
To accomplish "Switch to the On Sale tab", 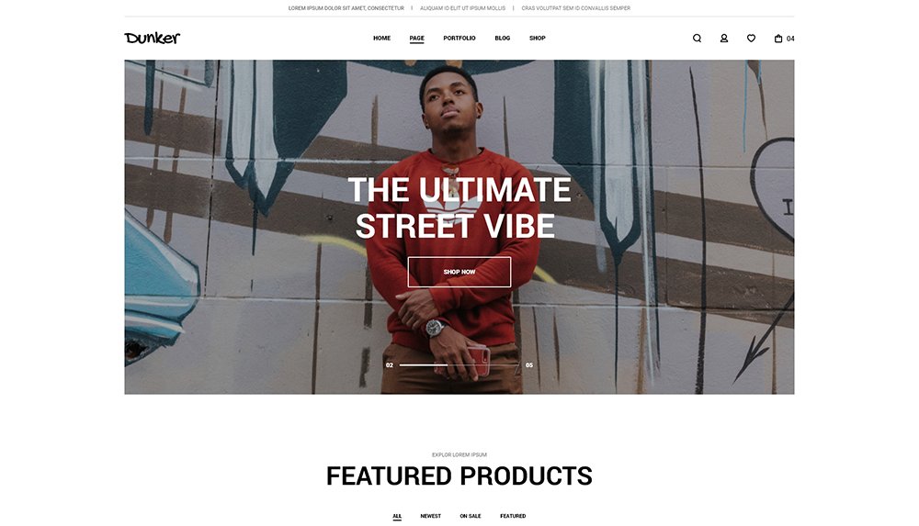I will (x=470, y=516).
